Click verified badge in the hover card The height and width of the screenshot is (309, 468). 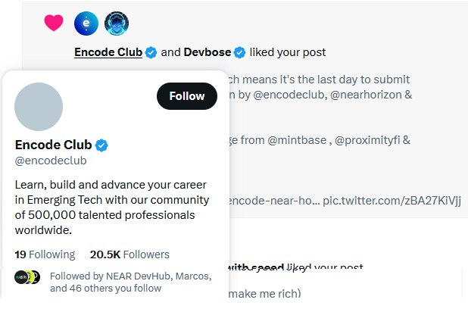coord(101,145)
